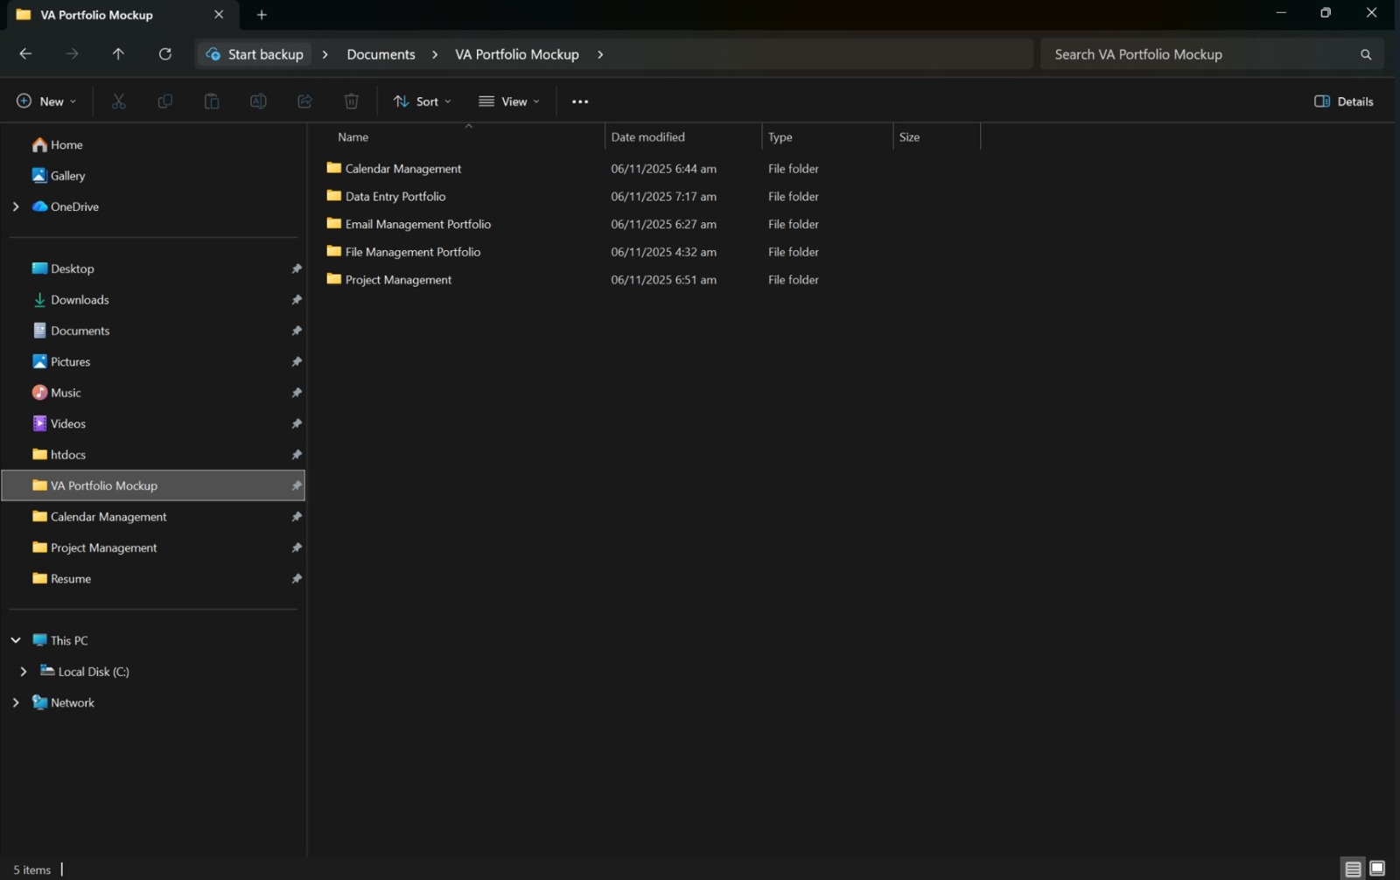The width and height of the screenshot is (1400, 880).
Task: Go up one folder level arrow
Action: (x=118, y=54)
